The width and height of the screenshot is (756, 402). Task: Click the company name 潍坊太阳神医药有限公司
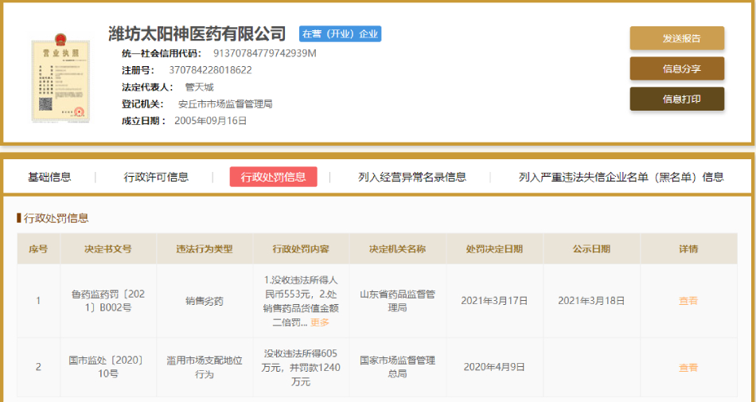click(x=197, y=33)
